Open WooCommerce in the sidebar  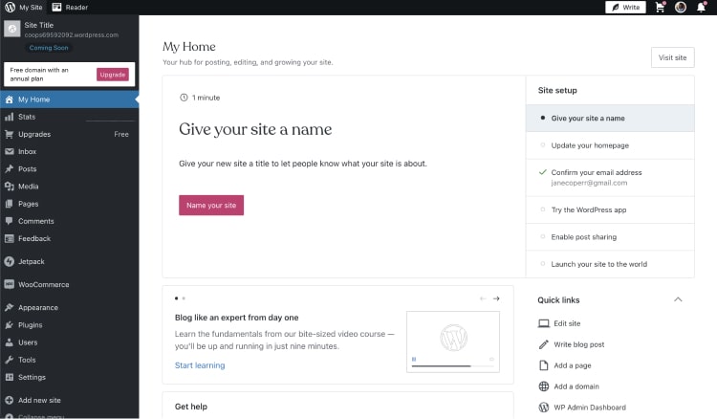point(70,284)
